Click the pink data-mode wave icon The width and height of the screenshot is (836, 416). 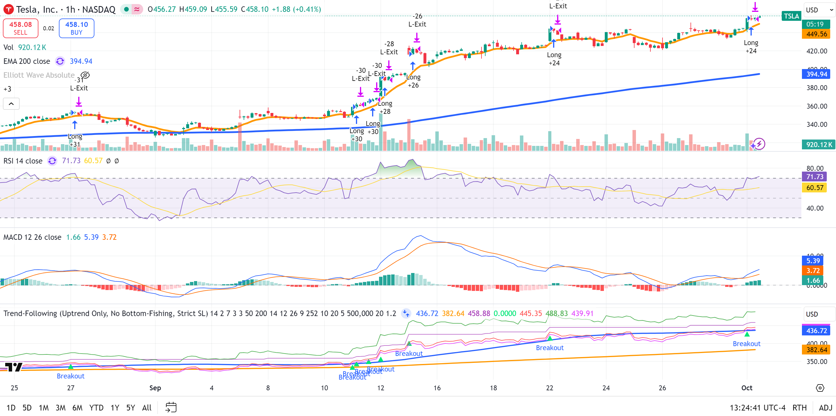[137, 10]
